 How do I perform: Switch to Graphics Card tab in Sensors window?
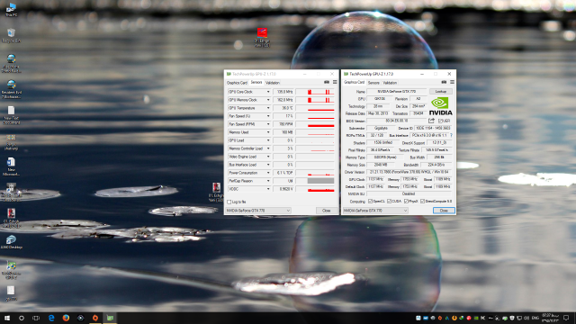(x=237, y=83)
